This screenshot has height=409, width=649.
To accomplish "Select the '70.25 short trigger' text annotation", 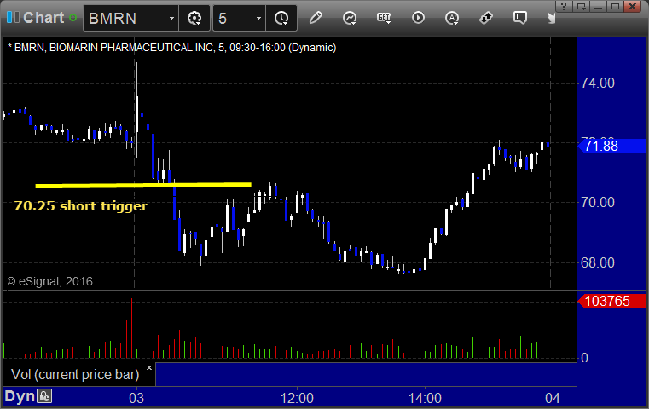I will [81, 205].
